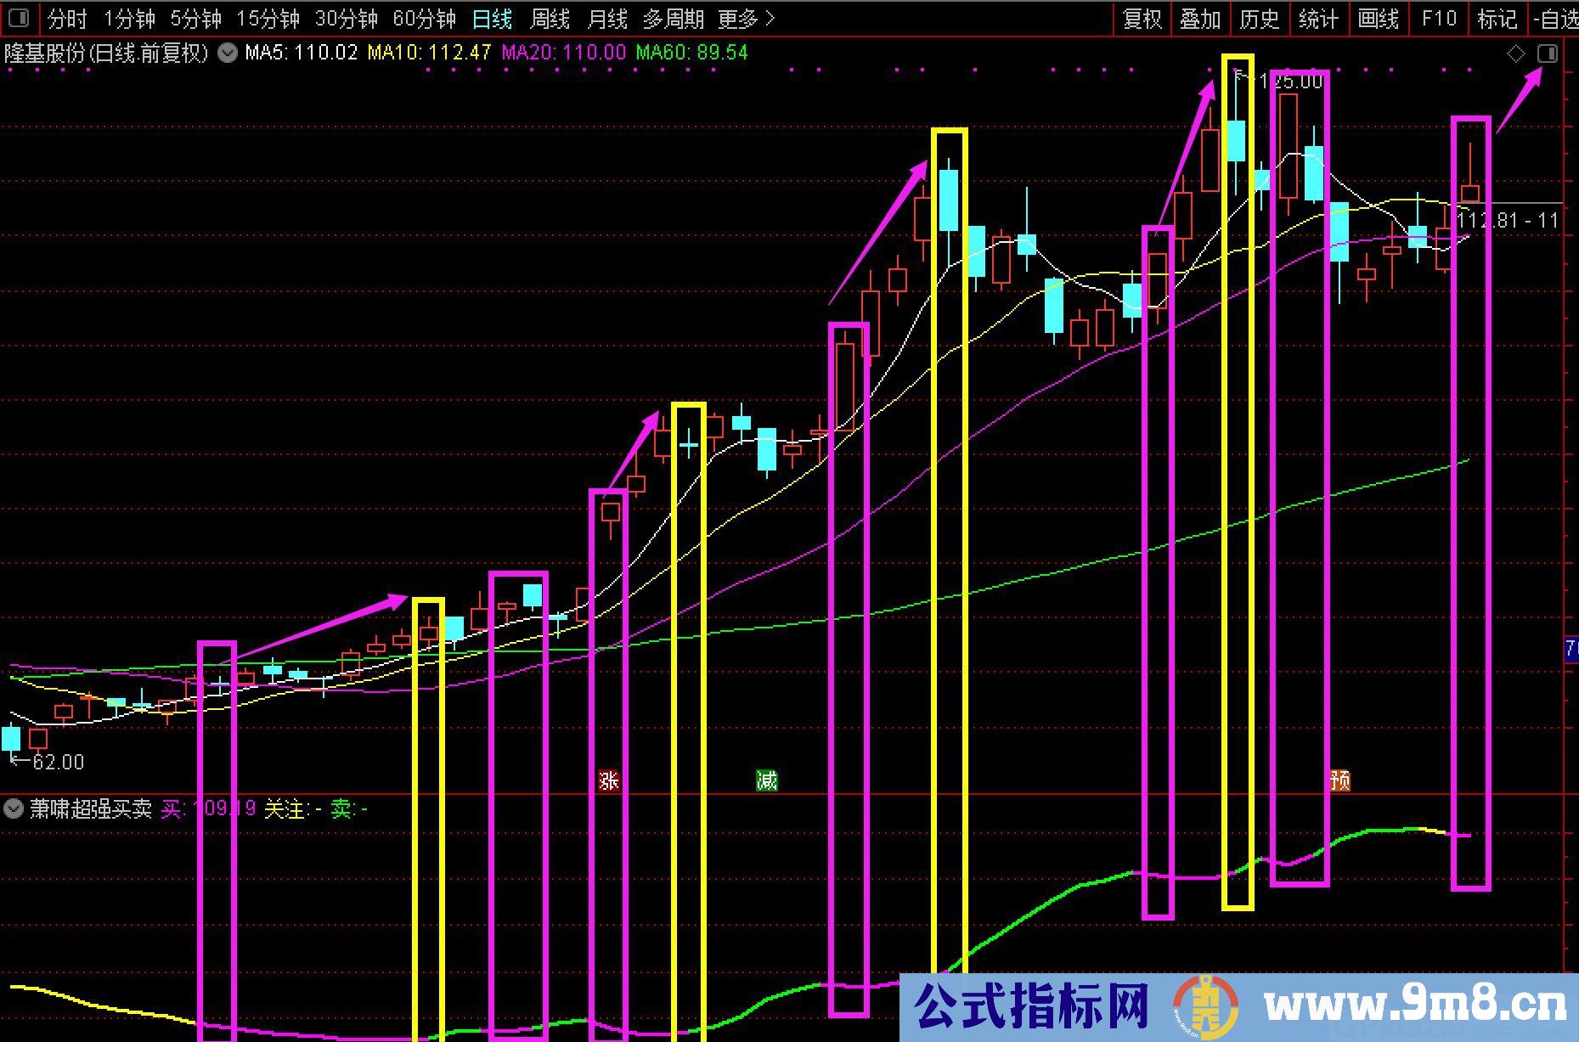Choose 60分钟 period
Image resolution: width=1579 pixels, height=1042 pixels.
[x=424, y=19]
